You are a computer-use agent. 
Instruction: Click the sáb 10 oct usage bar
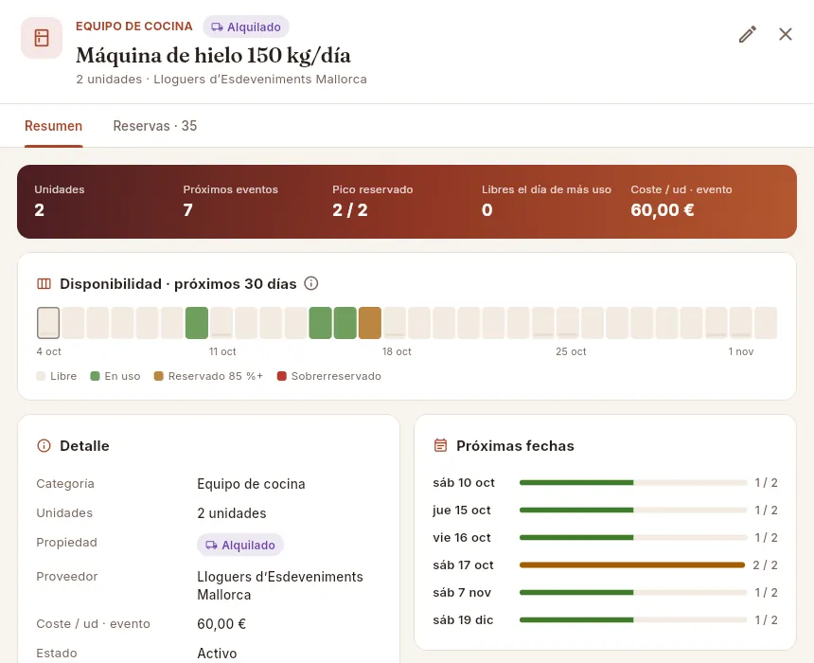pos(633,483)
